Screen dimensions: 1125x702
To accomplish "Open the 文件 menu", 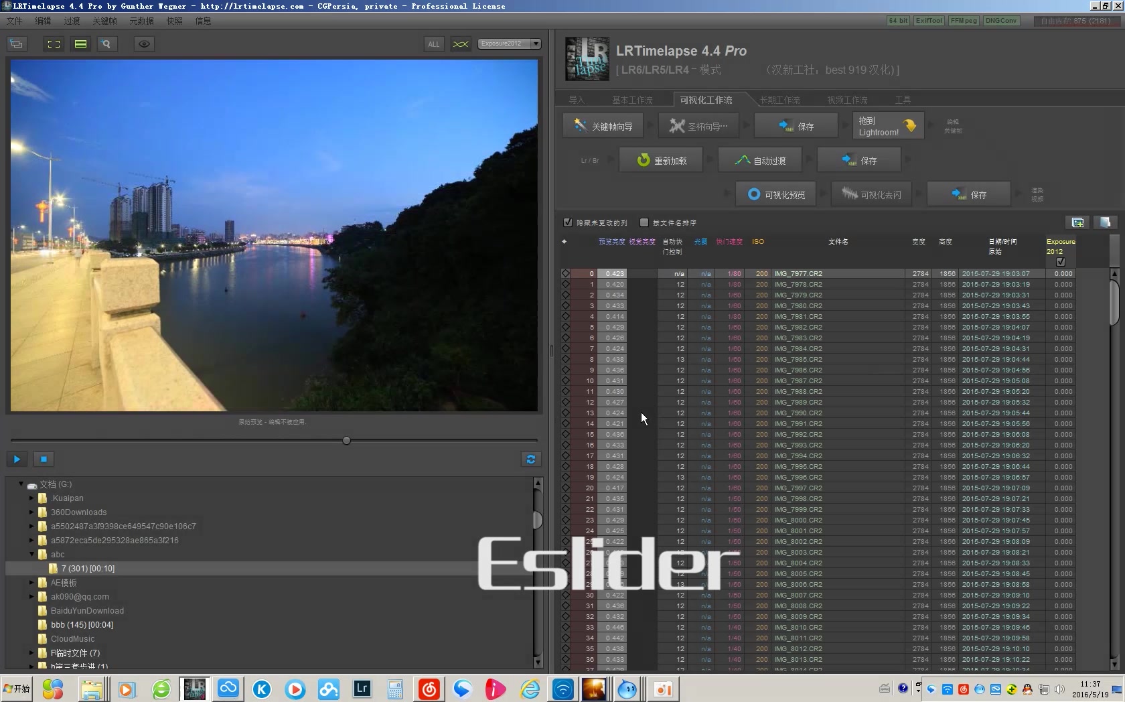I will 14,21.
